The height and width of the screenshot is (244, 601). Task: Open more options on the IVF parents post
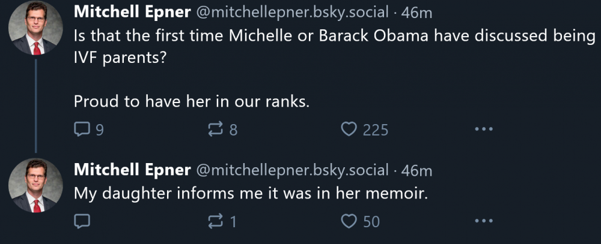483,129
